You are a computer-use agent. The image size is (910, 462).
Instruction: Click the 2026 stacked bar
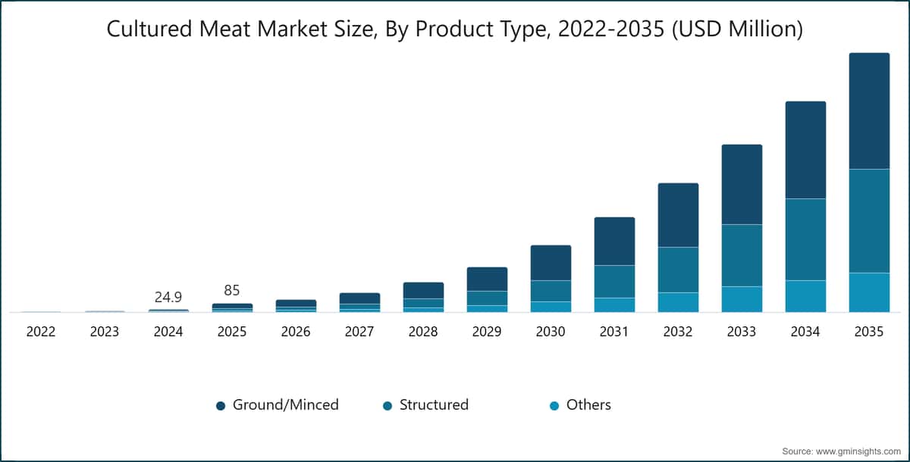point(296,306)
